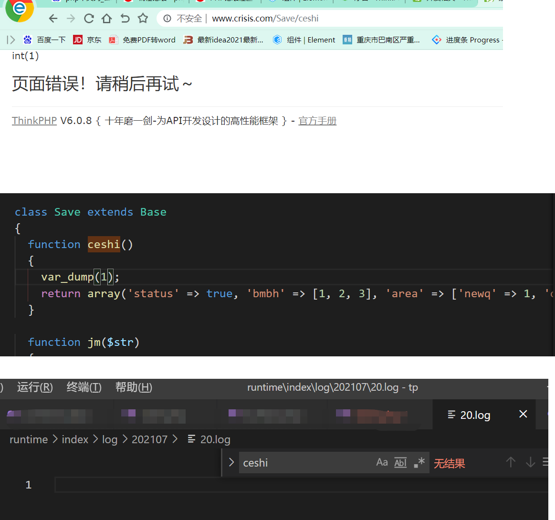Click the 免费PDF转word bookmark icon
Viewport: 555px width, 520px height.
point(113,40)
